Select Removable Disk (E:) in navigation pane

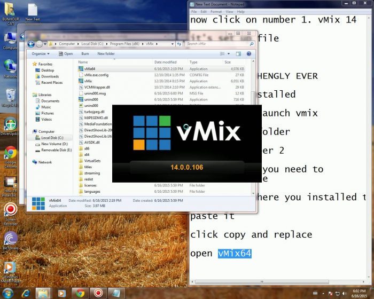point(56,150)
